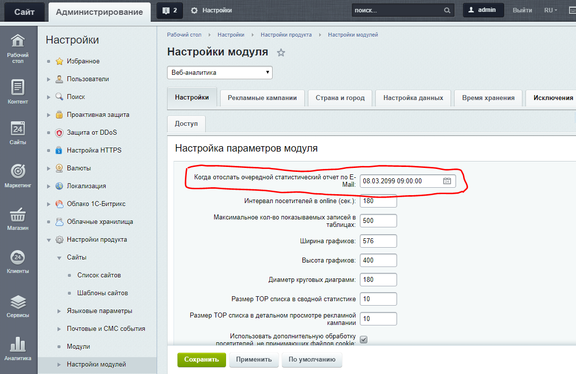Open Список сайтов tree item
Screen dimensions: 576x374
[x=99, y=275]
